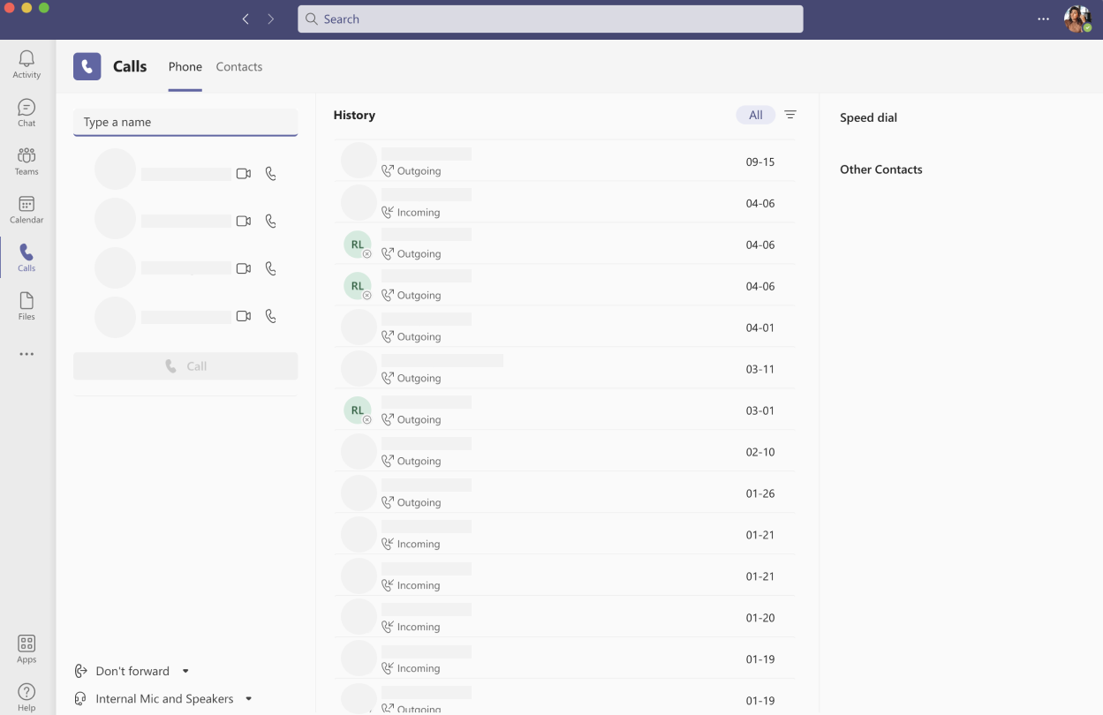Open the Activity bell in sidebar

(26, 64)
